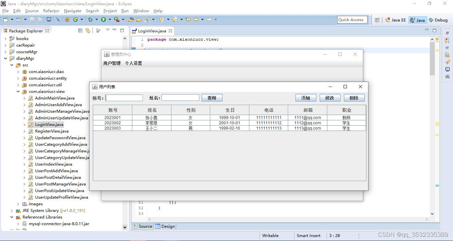The height and width of the screenshot is (241, 453).
Task: Close the LoginView.java editor tab
Action: 170,31
